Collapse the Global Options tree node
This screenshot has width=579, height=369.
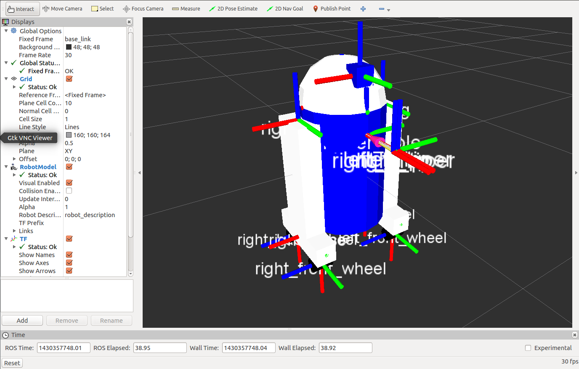click(x=6, y=31)
